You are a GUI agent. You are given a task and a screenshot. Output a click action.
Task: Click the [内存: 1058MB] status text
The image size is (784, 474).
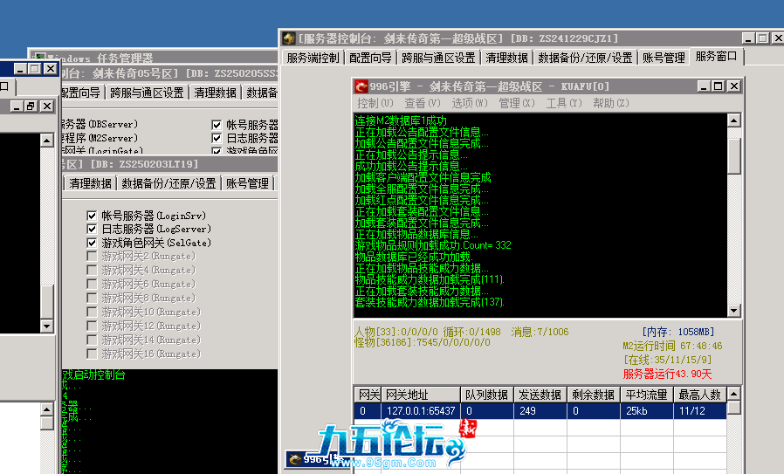(x=678, y=332)
